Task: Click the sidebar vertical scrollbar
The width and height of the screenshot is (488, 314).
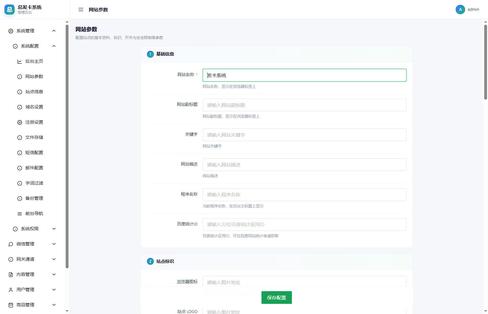Action: 67,147
